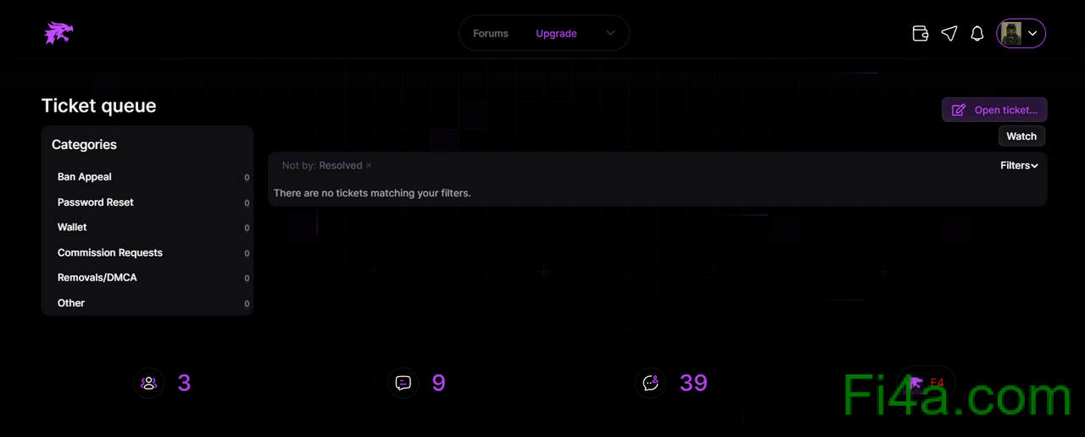Click the user avatar picture

tap(1010, 34)
